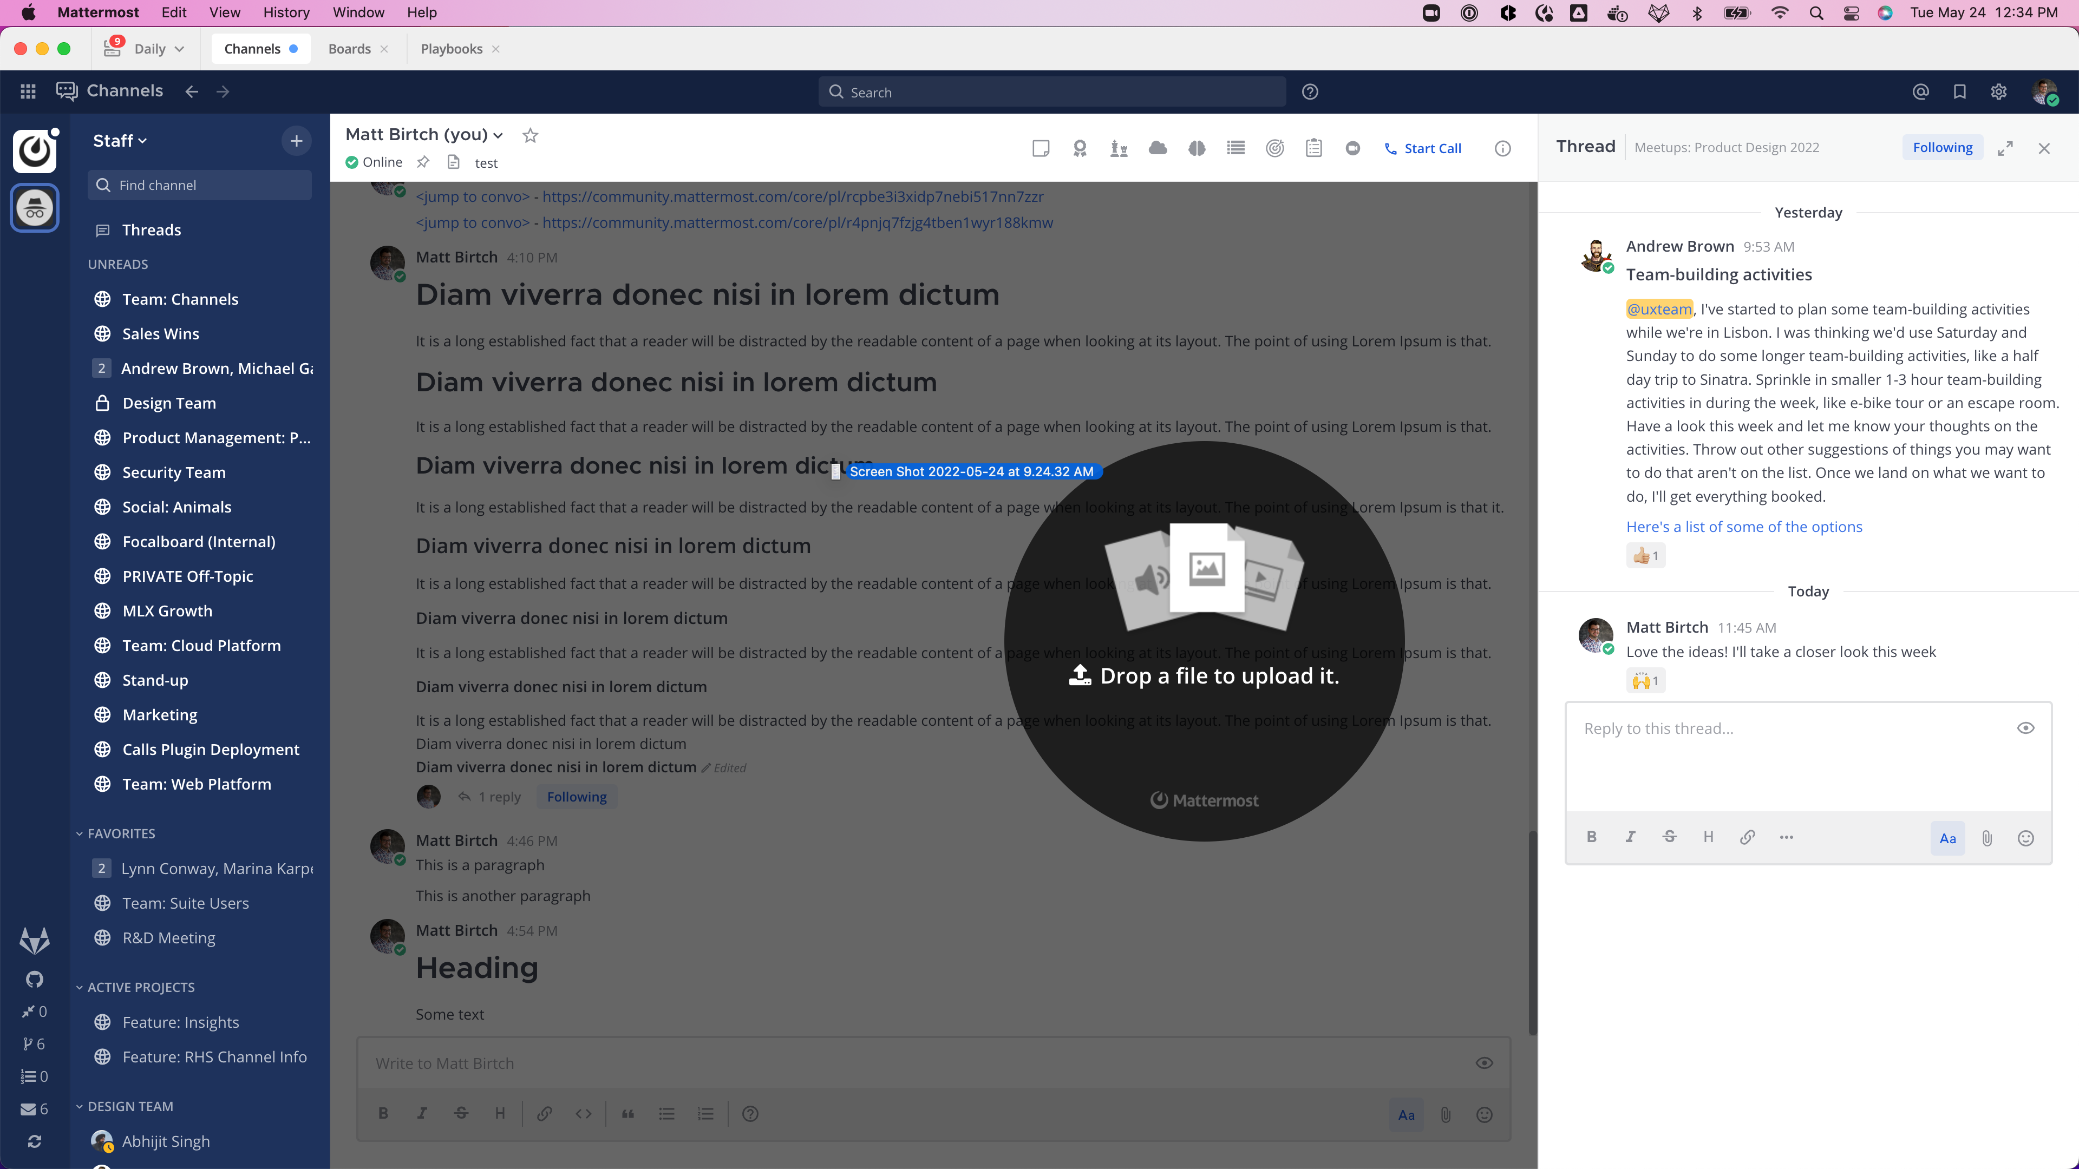Open saved posts via bookmark icon
Image resolution: width=2079 pixels, height=1169 pixels.
[1960, 92]
